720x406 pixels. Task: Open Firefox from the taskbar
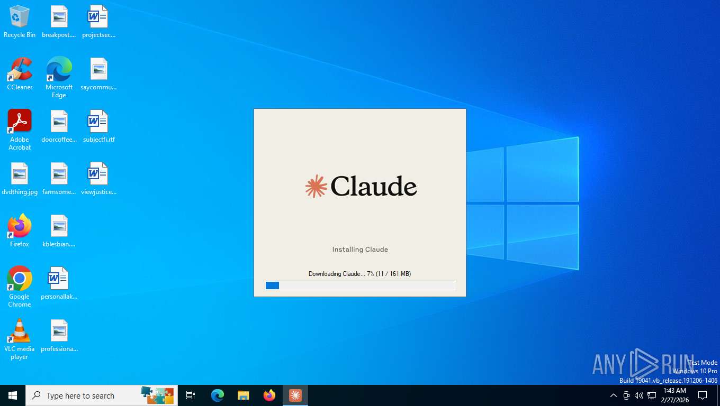tap(269, 395)
